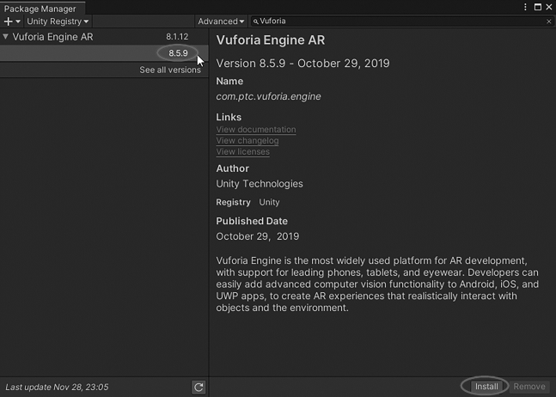Click the Version 8.5.9 - October 29, 2019 heading
The width and height of the screenshot is (556, 397).
tap(302, 64)
